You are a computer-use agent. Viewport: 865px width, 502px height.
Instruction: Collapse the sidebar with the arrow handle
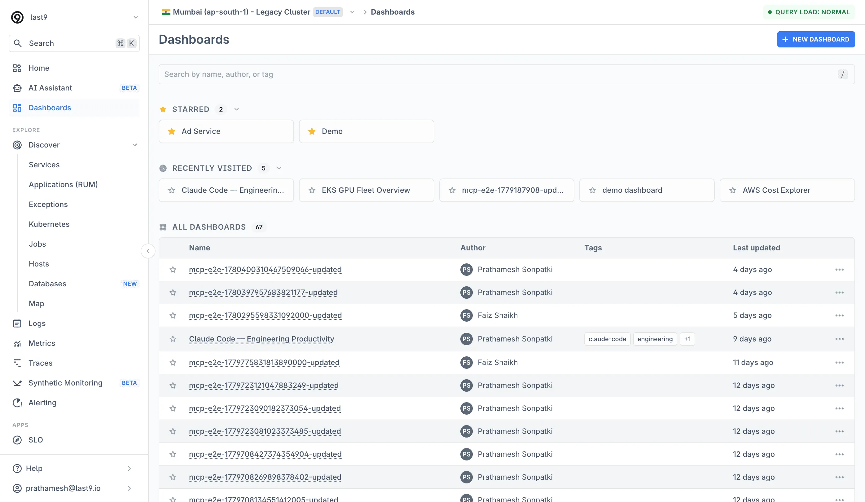148,251
